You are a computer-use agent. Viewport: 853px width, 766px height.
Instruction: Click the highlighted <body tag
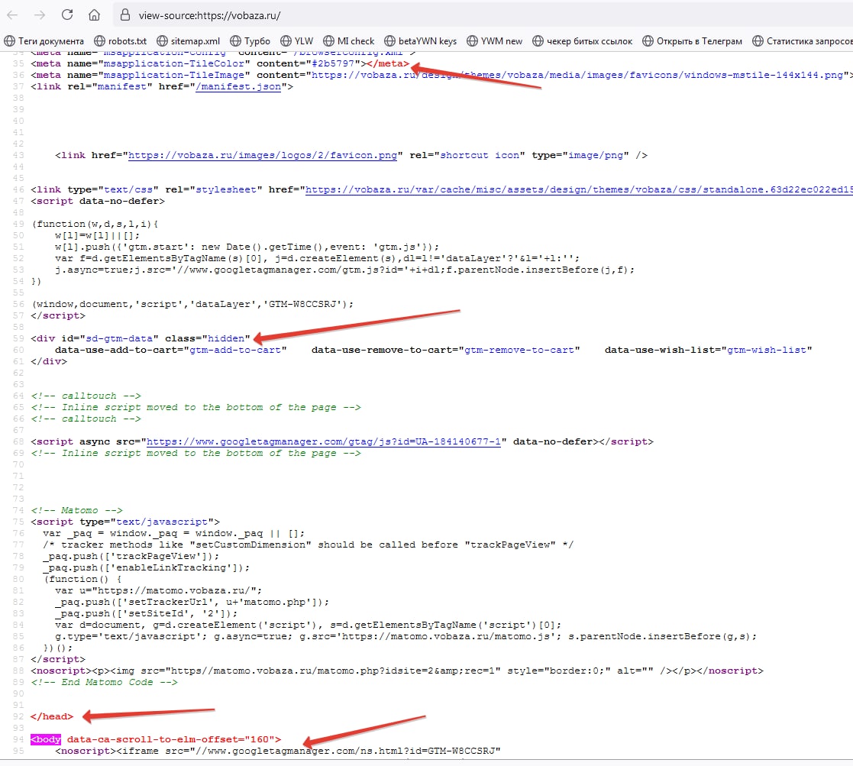pos(46,739)
